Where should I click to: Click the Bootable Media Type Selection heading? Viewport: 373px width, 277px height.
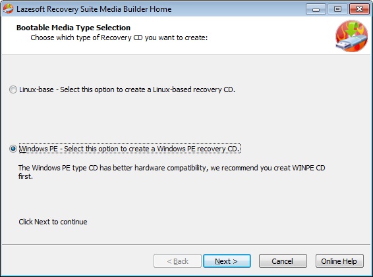(73, 28)
